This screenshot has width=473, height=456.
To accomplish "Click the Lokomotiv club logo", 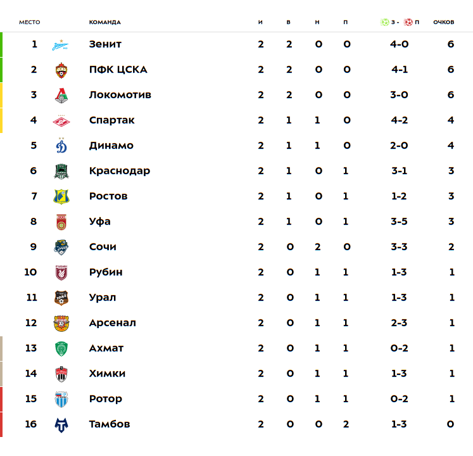I will [x=61, y=95].
